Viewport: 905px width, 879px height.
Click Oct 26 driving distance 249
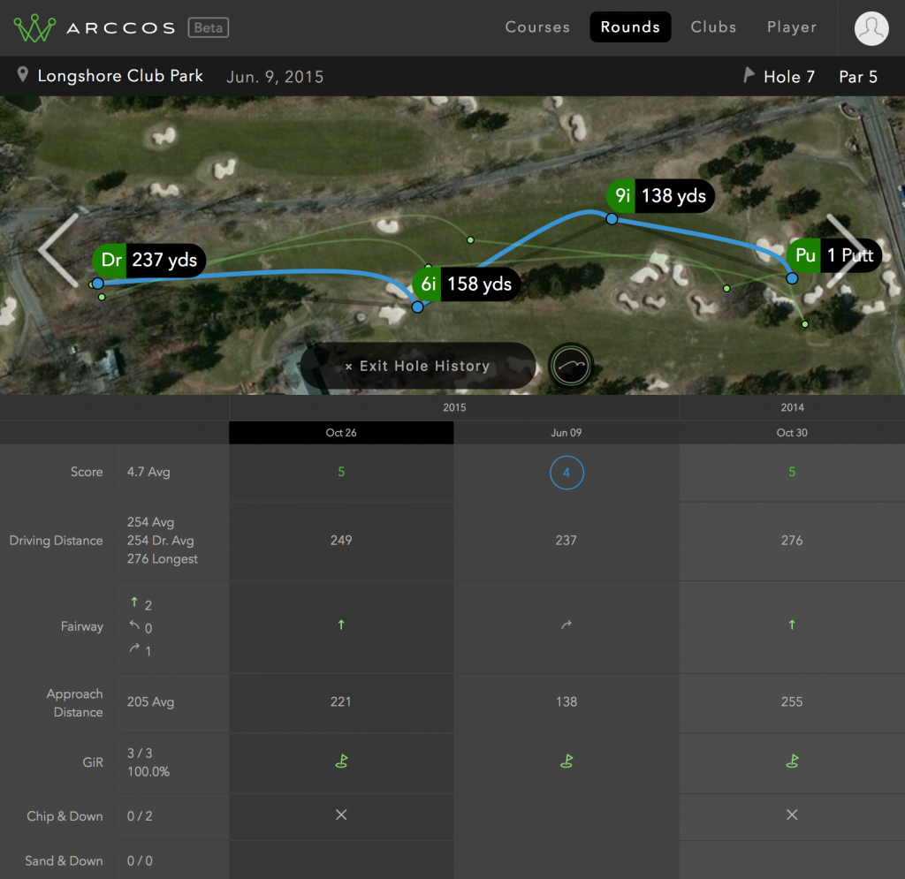point(341,541)
